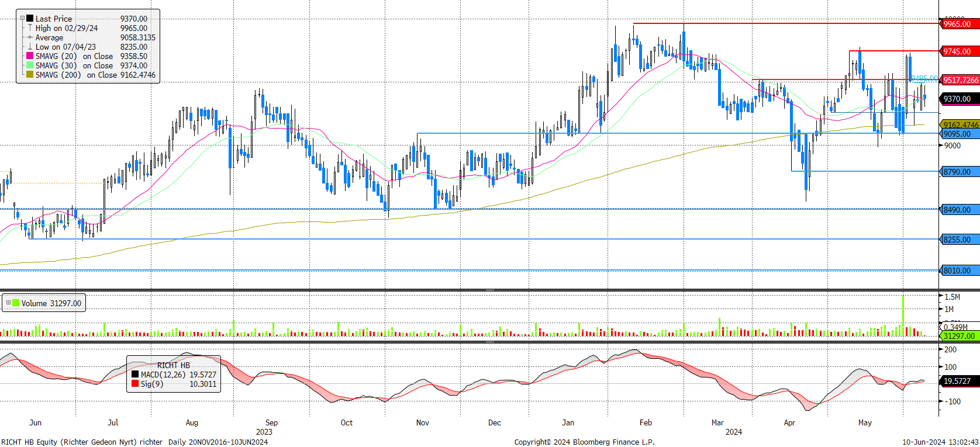Image resolution: width=980 pixels, height=447 pixels.
Task: Click the 1M volume axis label
Action: [x=949, y=309]
